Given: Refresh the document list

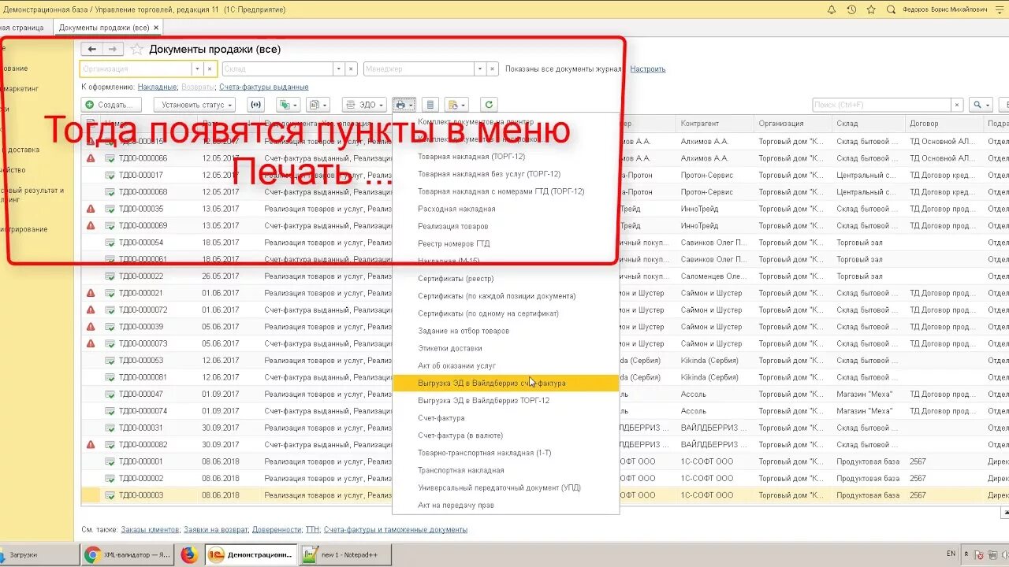Looking at the screenshot, I should point(489,105).
